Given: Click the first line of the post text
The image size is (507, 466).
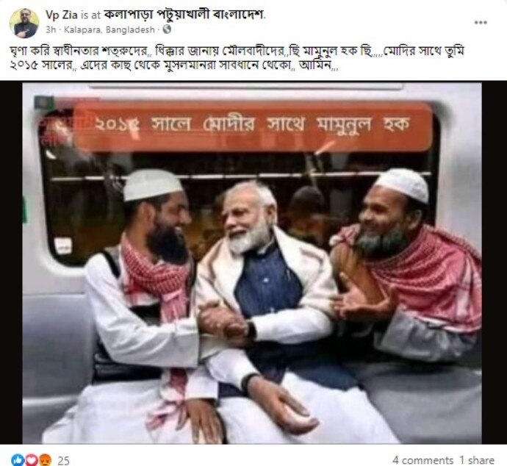Looking at the screenshot, I should click(x=237, y=51).
